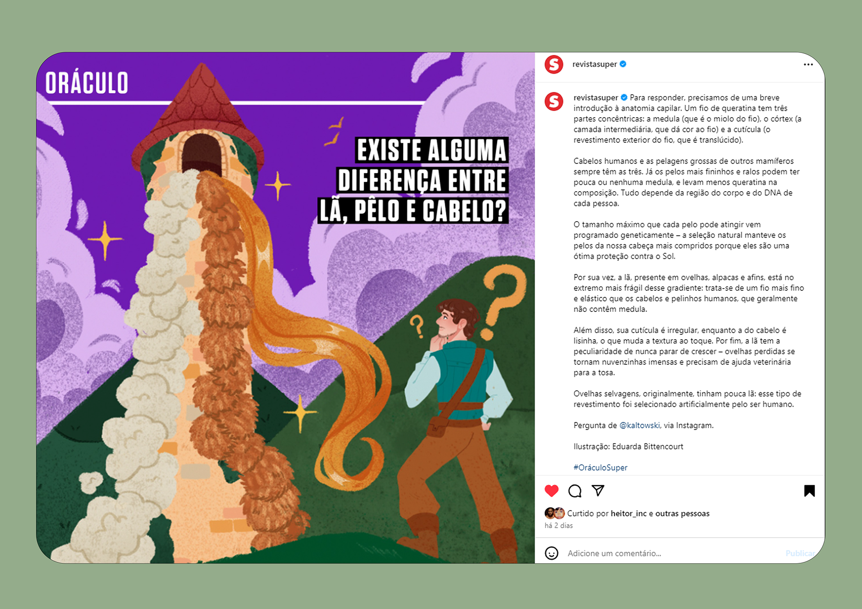Open revistasuper username in post header

click(594, 64)
